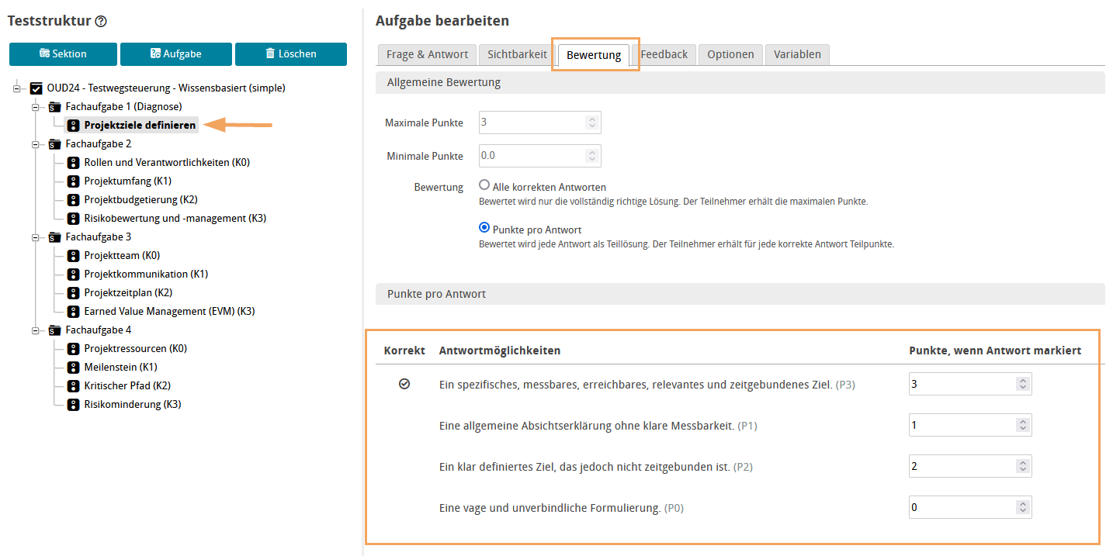Image resolution: width=1106 pixels, height=556 pixels.
Task: Open the Teststruktur help icon
Action: [102, 21]
